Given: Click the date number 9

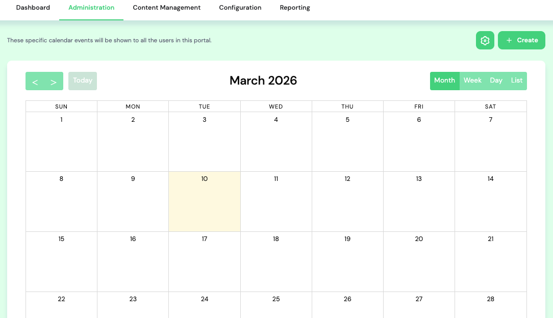Looking at the screenshot, I should click(x=133, y=179).
